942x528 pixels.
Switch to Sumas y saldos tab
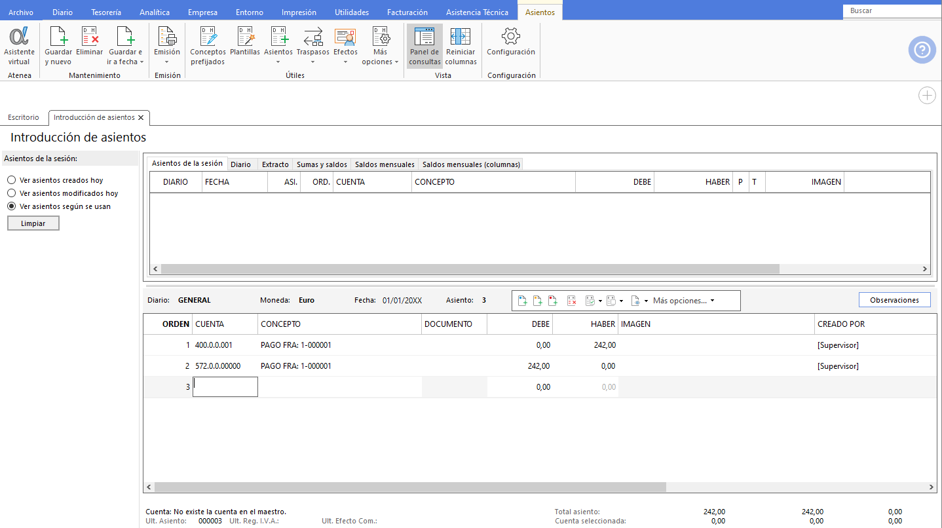pyautogui.click(x=322, y=164)
